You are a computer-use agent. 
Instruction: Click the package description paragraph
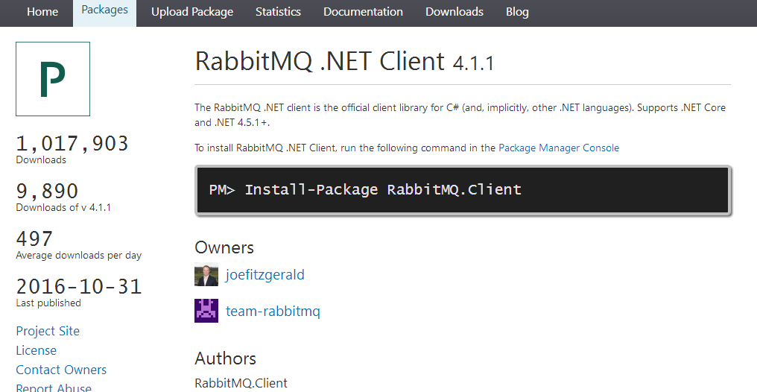point(460,115)
